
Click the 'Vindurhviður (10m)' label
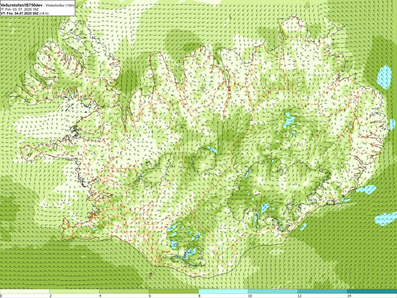(x=60, y=6)
